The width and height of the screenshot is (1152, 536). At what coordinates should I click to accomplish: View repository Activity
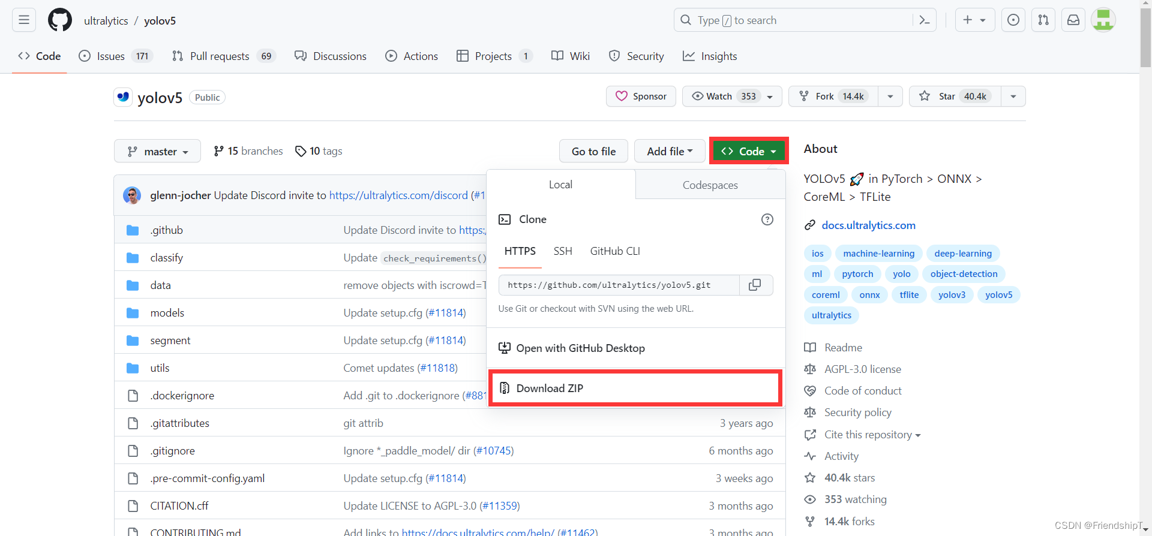coord(832,456)
